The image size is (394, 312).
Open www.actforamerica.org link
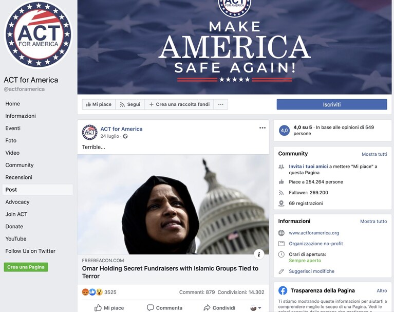(x=314, y=233)
